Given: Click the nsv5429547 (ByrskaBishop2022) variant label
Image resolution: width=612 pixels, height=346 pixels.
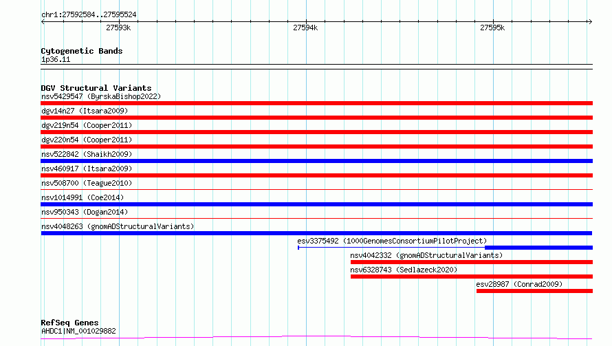Looking at the screenshot, I should 101,96.
